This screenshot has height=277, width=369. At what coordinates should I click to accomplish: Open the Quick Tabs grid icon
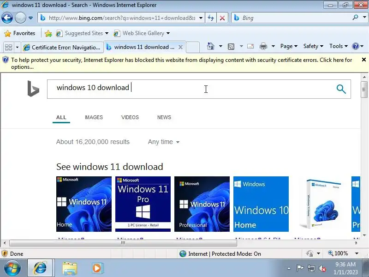(x=8, y=47)
